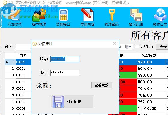Click the 保存数据 button
The height and width of the screenshot is (115, 168).
(72, 102)
